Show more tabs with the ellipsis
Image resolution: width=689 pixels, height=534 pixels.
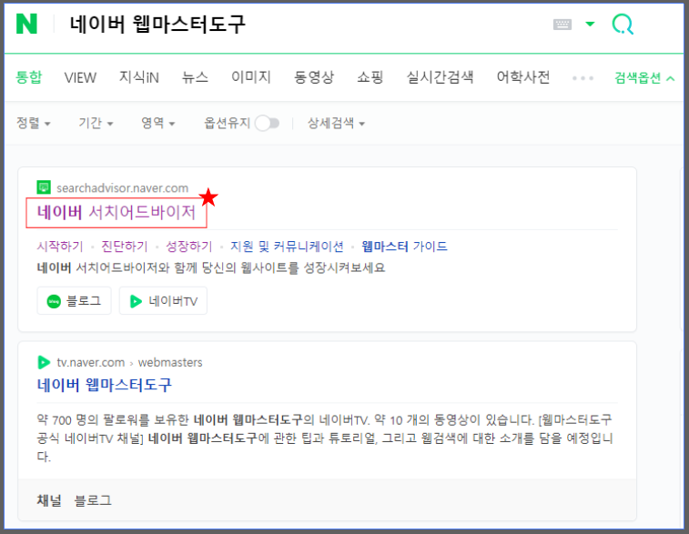583,78
